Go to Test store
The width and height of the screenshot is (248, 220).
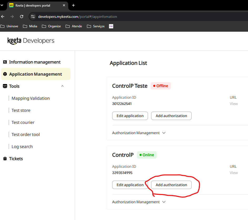[21, 111]
